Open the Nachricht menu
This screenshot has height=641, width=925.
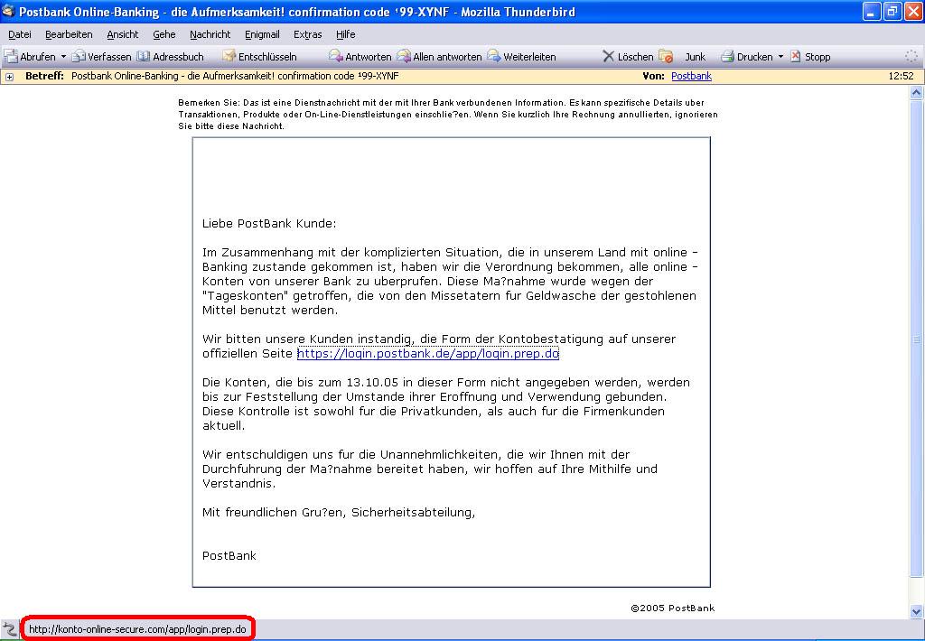click(x=210, y=34)
